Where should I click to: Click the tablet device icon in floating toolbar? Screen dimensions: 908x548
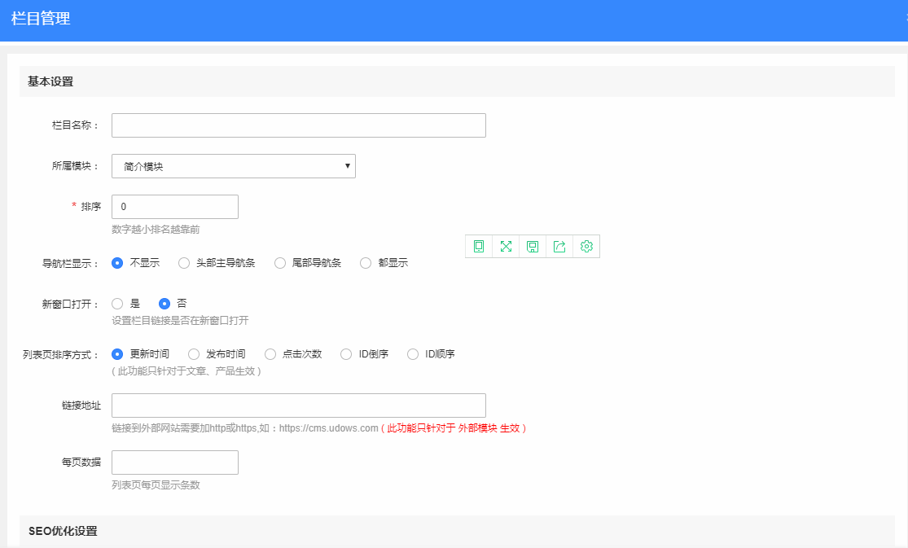pos(479,247)
